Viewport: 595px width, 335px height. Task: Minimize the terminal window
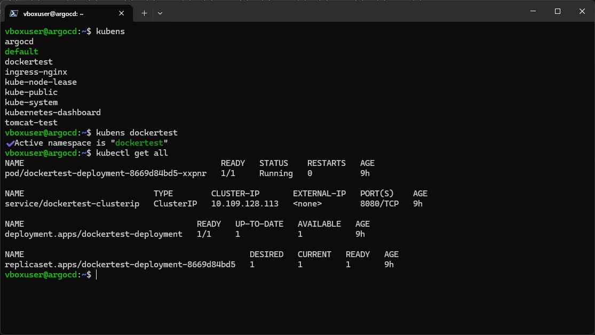tap(533, 11)
